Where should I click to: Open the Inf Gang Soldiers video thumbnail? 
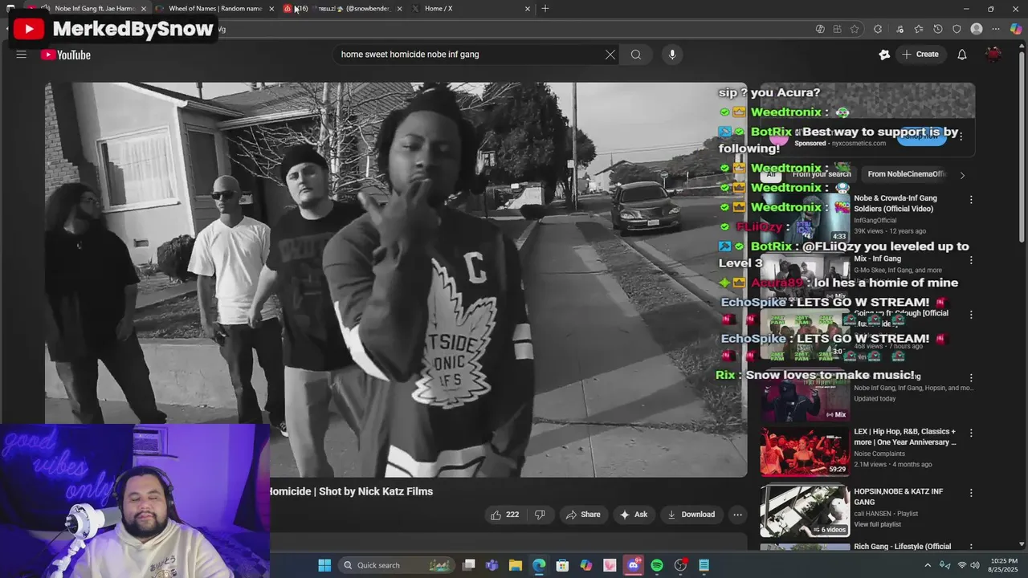805,217
